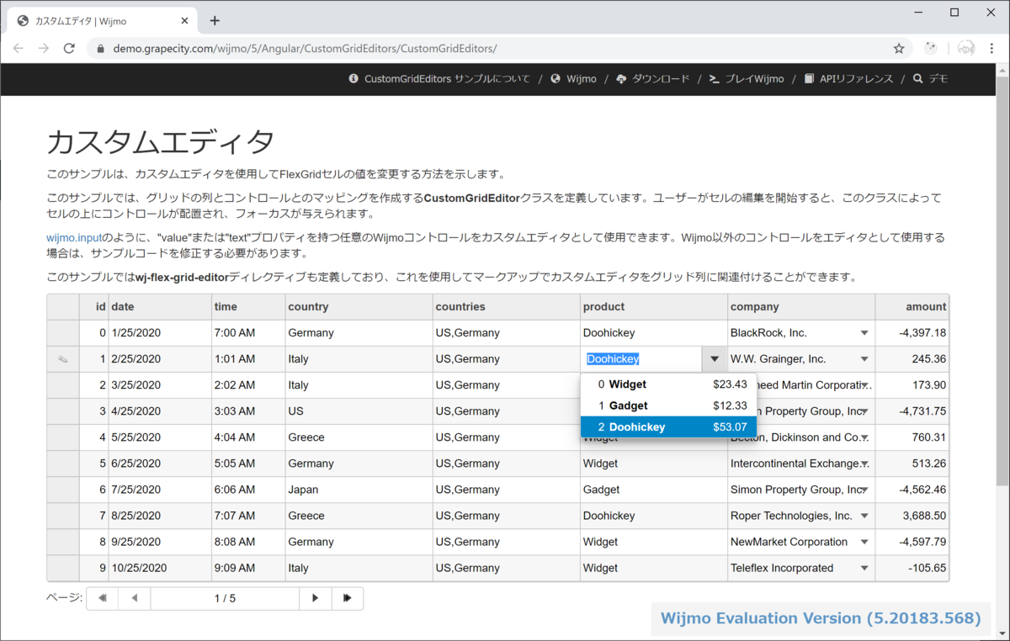This screenshot has width=1010, height=641.
Task: Go to first page in pager
Action: (x=103, y=598)
